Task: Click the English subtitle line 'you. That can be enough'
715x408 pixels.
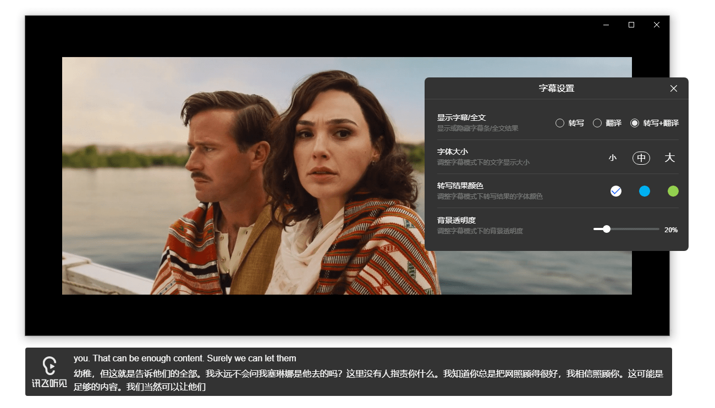Action: [x=185, y=359]
